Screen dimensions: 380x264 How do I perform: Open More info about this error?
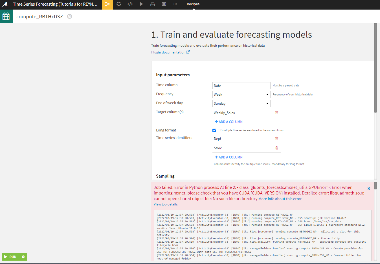pos(280,199)
